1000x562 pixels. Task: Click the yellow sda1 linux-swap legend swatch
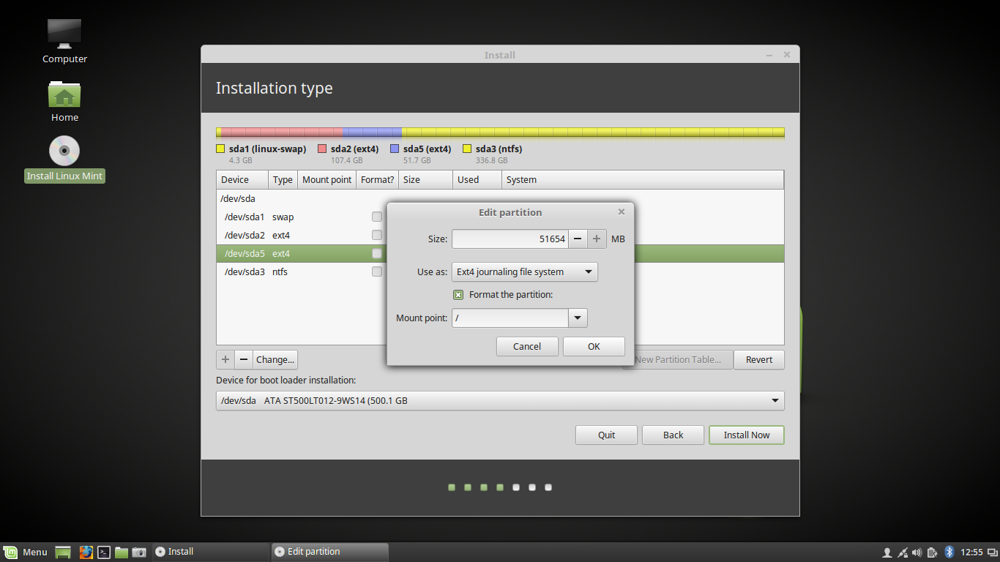(x=220, y=149)
